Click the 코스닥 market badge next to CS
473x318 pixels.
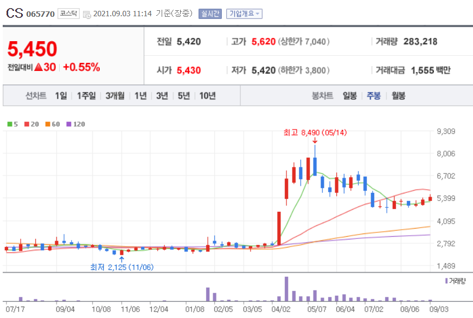click(x=68, y=14)
